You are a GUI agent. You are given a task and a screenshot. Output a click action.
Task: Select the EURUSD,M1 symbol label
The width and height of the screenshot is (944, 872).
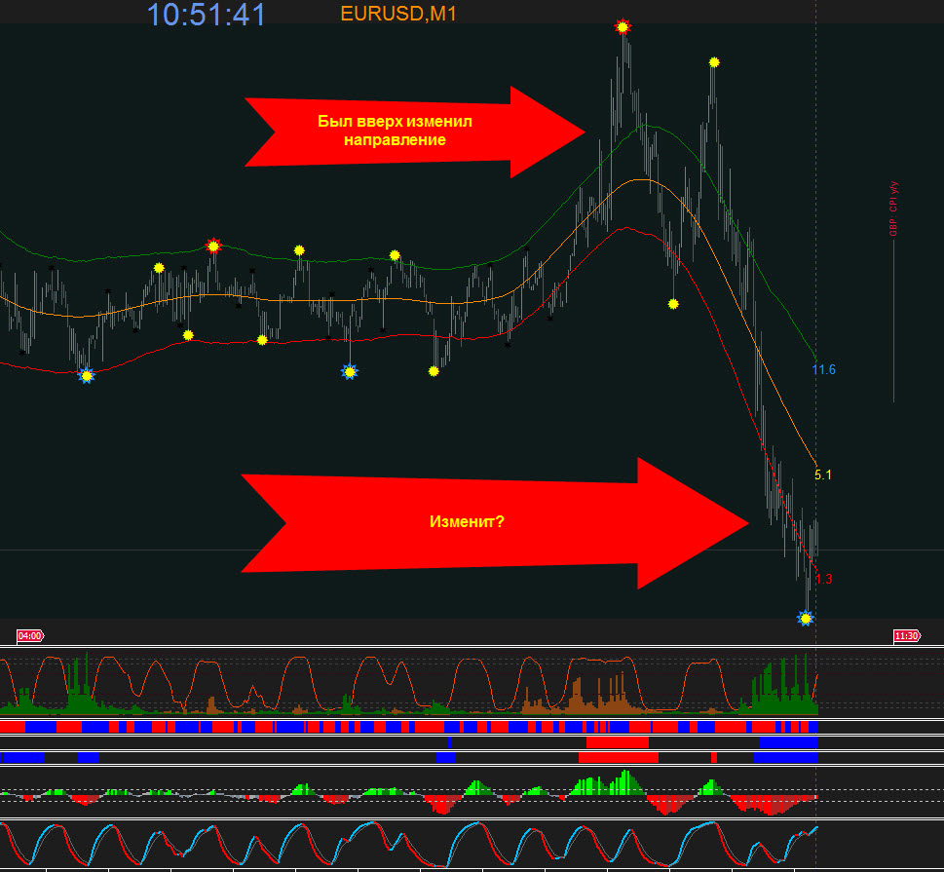[x=398, y=14]
